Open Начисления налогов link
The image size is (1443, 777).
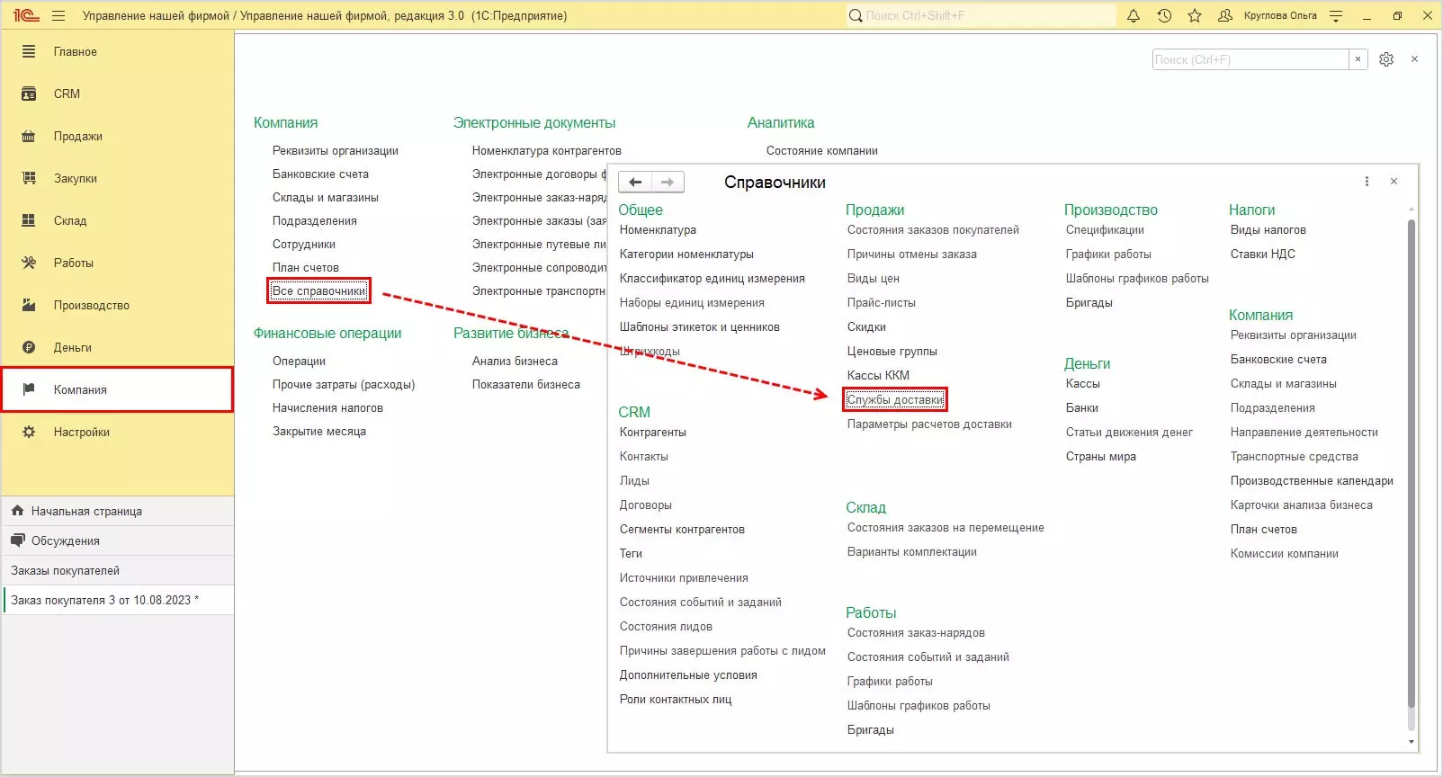[327, 407]
